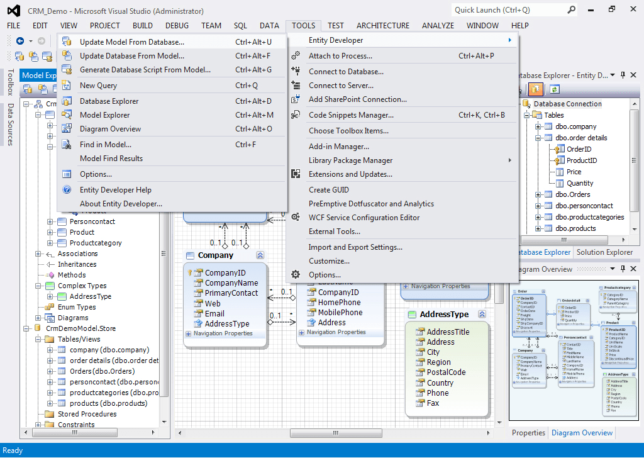Collapse dbo.order details table node
The width and height of the screenshot is (644, 458).
[538, 138]
